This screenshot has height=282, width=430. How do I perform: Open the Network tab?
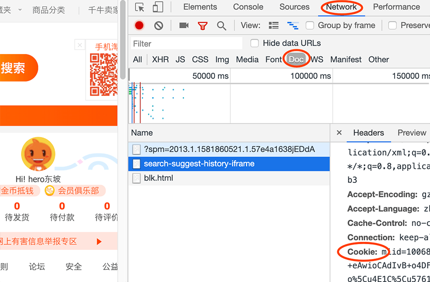pyautogui.click(x=341, y=7)
